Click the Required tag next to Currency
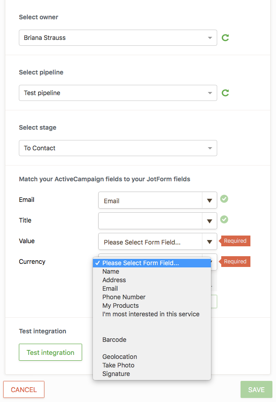276x402 pixels. click(x=235, y=262)
